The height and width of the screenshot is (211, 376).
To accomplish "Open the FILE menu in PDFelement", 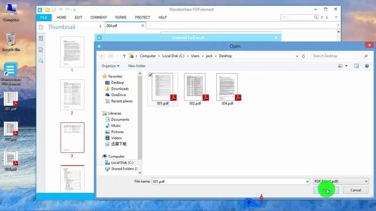I will [44, 18].
